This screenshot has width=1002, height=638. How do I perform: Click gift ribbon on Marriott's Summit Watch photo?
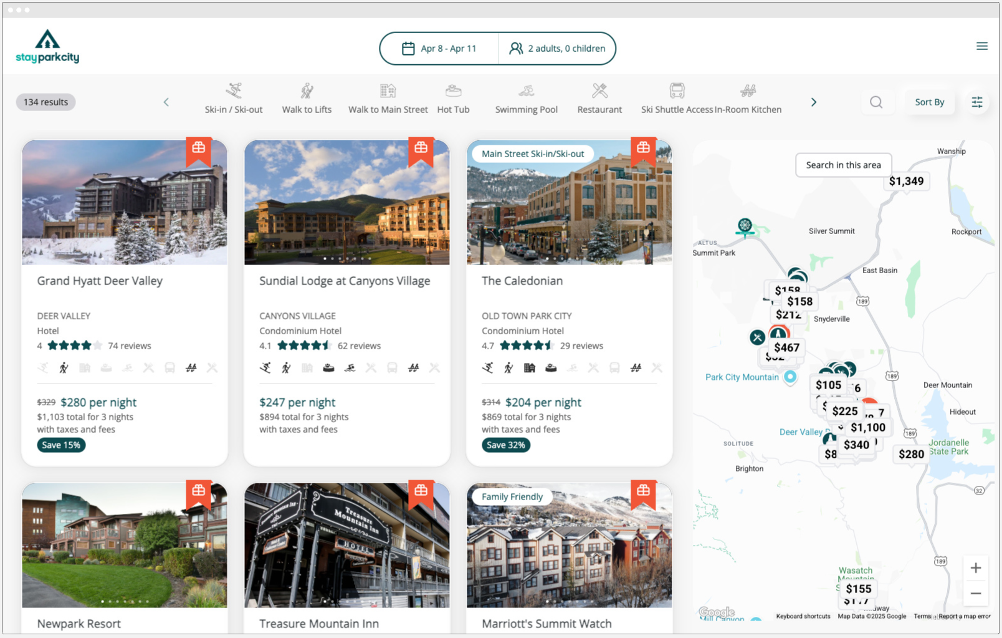pos(644,495)
